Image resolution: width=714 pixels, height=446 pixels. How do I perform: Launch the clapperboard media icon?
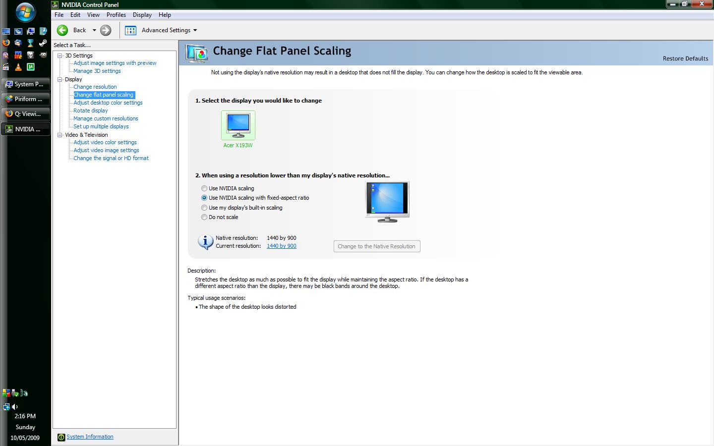pyautogui.click(x=6, y=67)
